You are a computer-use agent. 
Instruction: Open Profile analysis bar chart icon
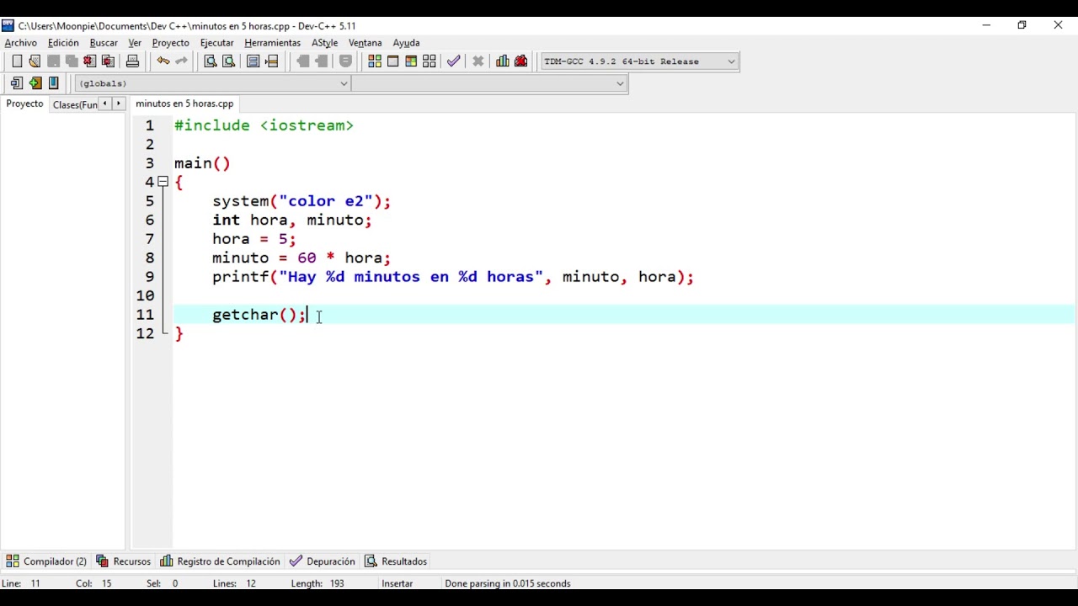[503, 61]
